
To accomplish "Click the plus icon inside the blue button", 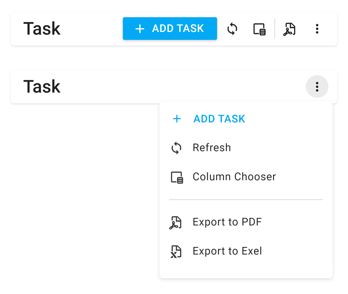I will 140,29.
